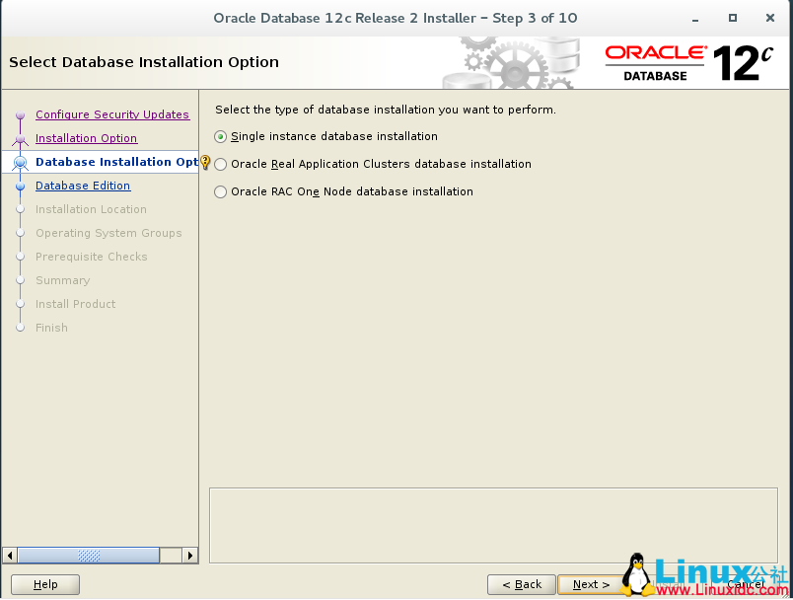This screenshot has width=793, height=600.
Task: Jump to the Database Edition step
Action: click(x=83, y=186)
